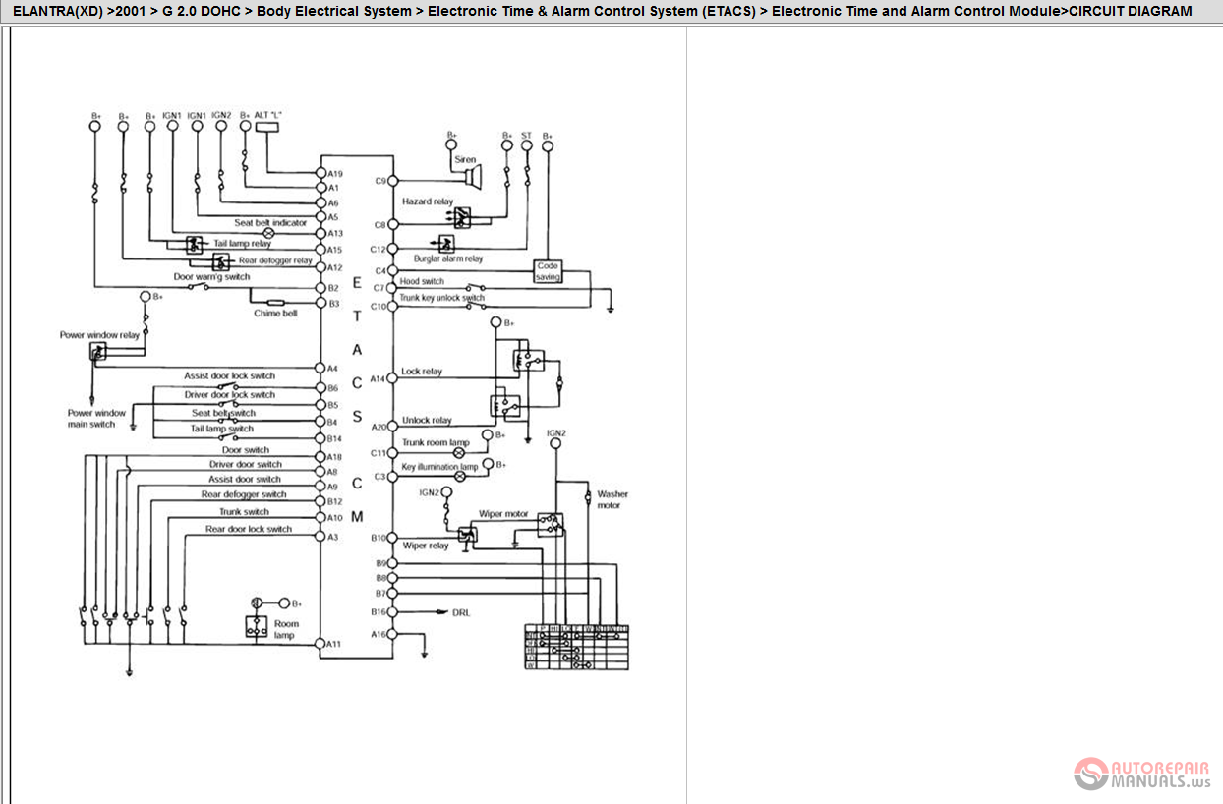Click the Siren label
The height and width of the screenshot is (804, 1223).
tap(465, 159)
